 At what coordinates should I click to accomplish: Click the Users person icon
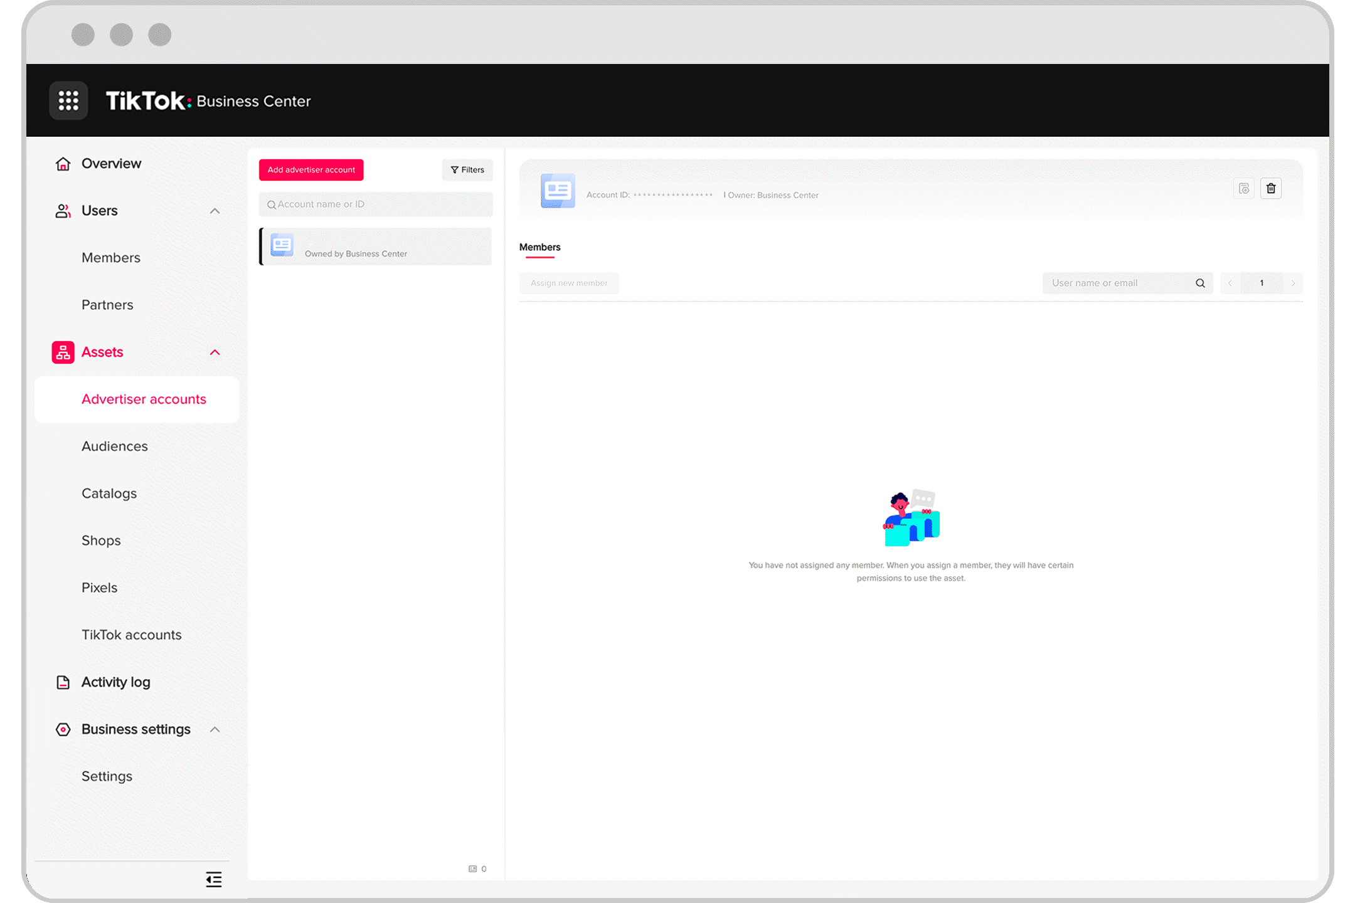pyautogui.click(x=63, y=209)
